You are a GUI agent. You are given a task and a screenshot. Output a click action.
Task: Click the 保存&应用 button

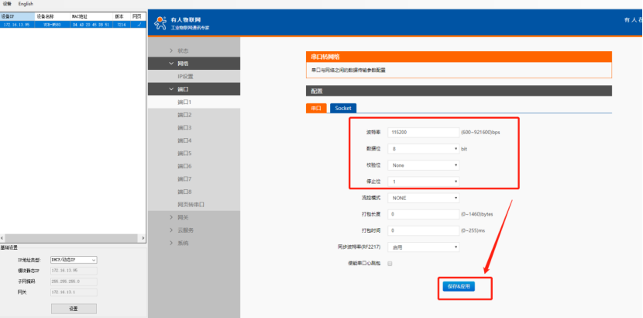tap(458, 286)
